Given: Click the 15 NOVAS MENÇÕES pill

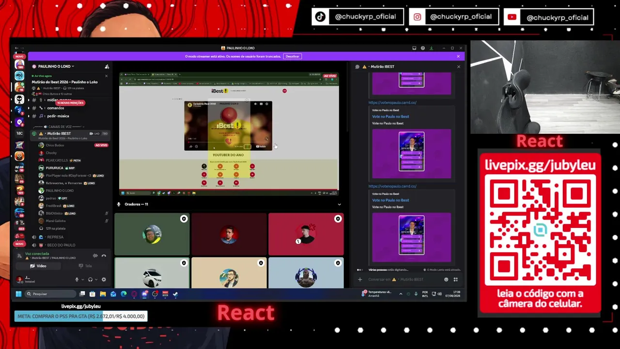Looking at the screenshot, I should click(x=70, y=103).
